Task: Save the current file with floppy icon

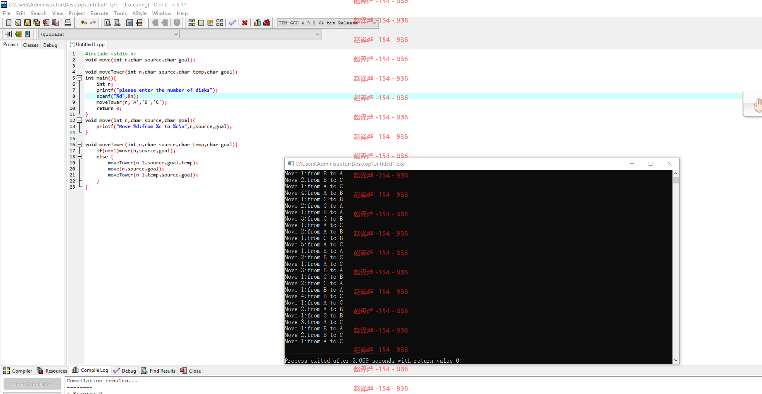Action: [27, 23]
